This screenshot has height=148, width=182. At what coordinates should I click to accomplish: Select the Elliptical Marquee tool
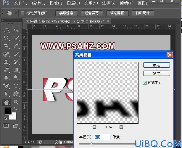tap(6, 30)
